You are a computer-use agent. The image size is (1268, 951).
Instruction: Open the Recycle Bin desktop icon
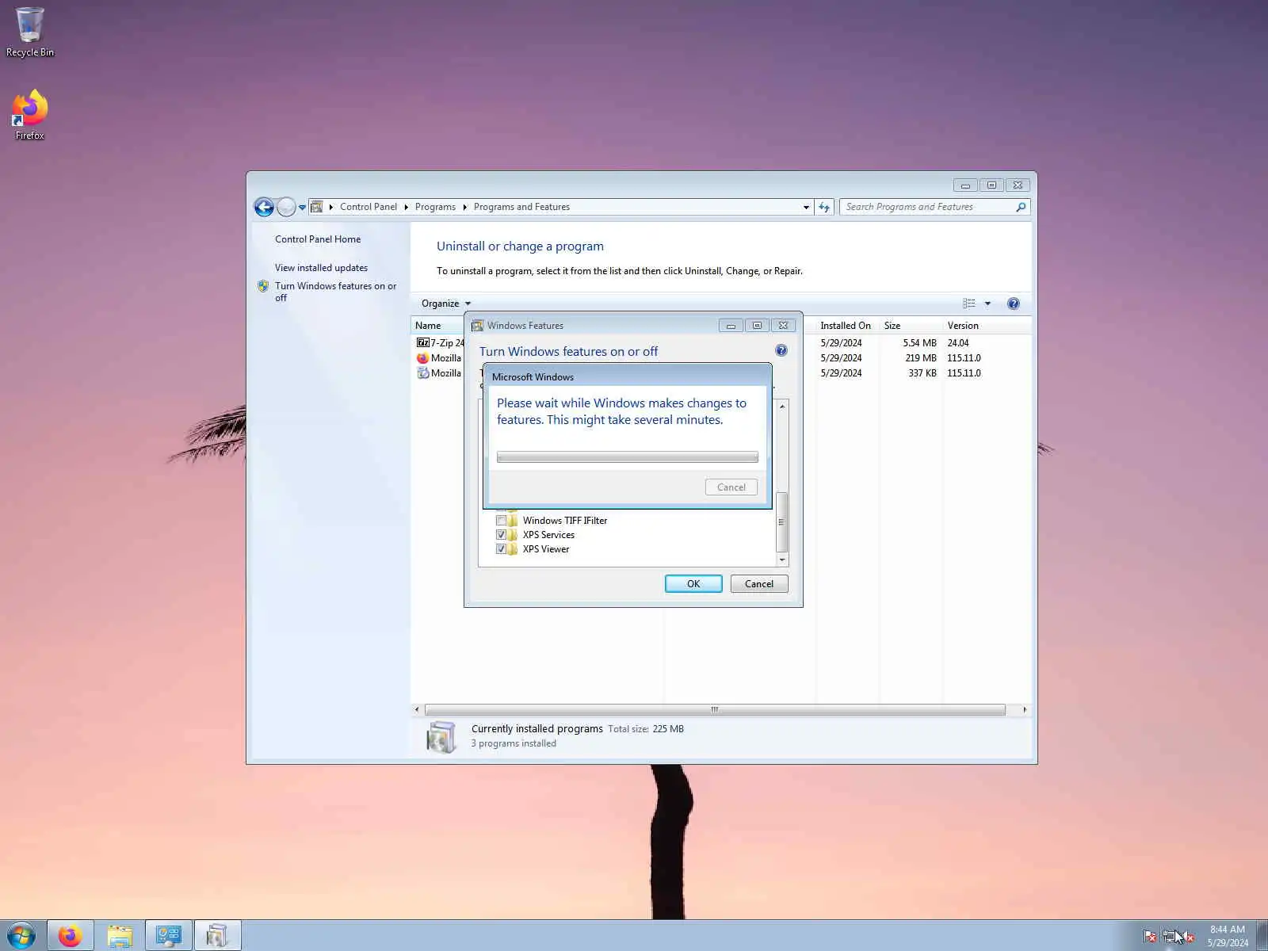(x=29, y=32)
